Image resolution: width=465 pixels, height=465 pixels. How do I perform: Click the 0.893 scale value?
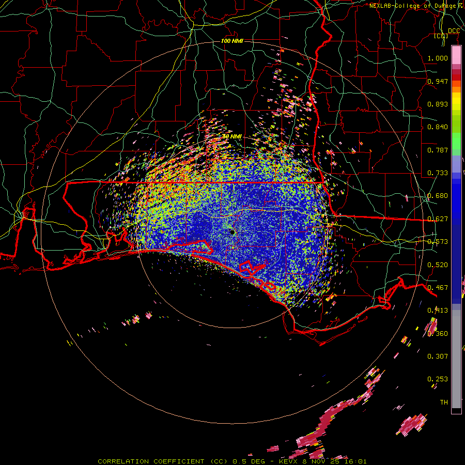click(438, 104)
